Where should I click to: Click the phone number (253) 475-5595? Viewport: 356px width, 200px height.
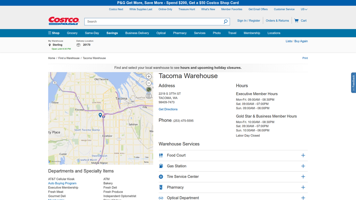click(183, 121)
